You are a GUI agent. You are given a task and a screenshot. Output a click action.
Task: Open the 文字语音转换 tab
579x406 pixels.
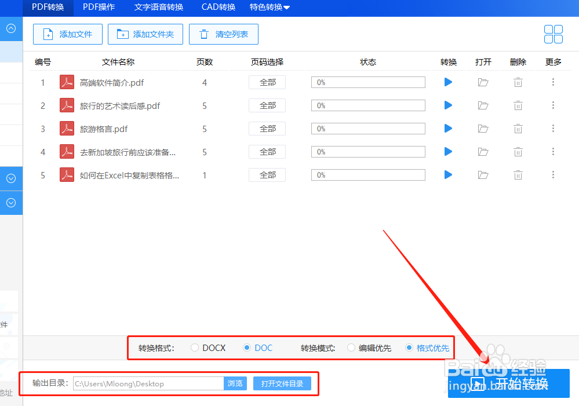159,8
